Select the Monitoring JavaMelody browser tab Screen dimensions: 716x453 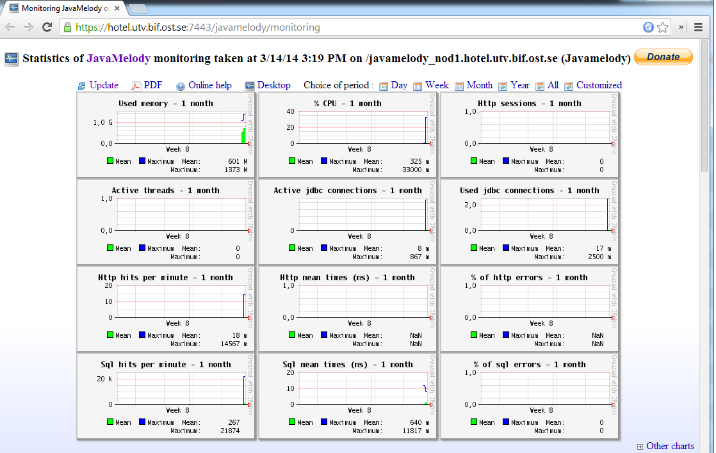[x=64, y=8]
